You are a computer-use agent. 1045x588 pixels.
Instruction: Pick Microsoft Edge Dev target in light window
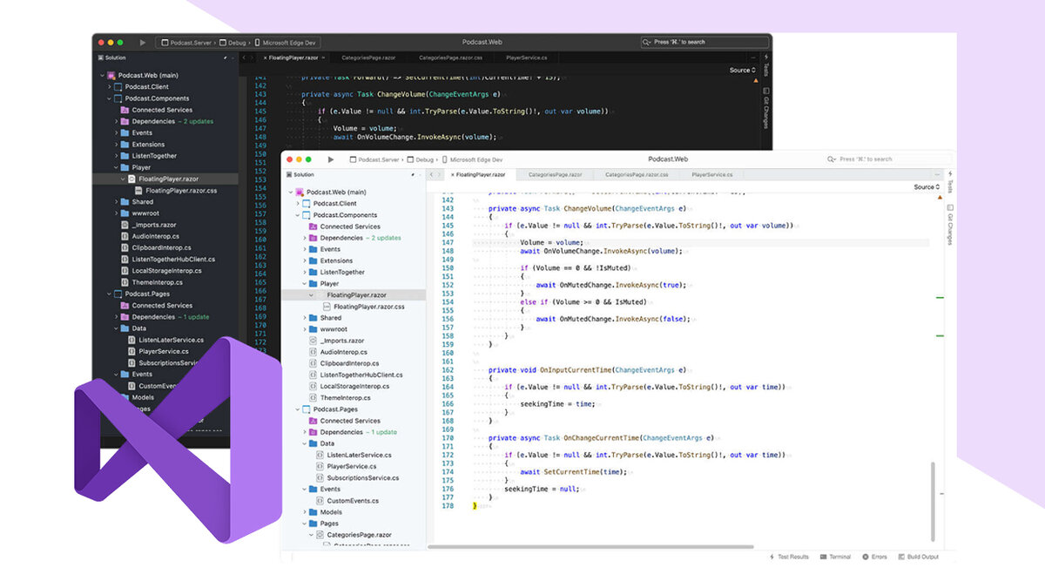pyautogui.click(x=474, y=159)
